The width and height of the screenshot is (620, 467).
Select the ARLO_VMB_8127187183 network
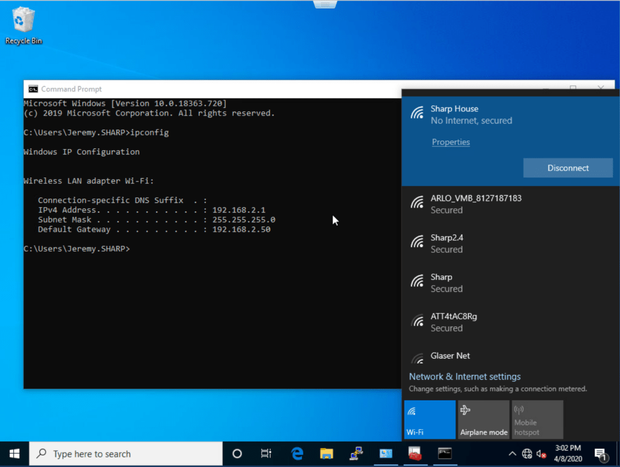(x=510, y=204)
